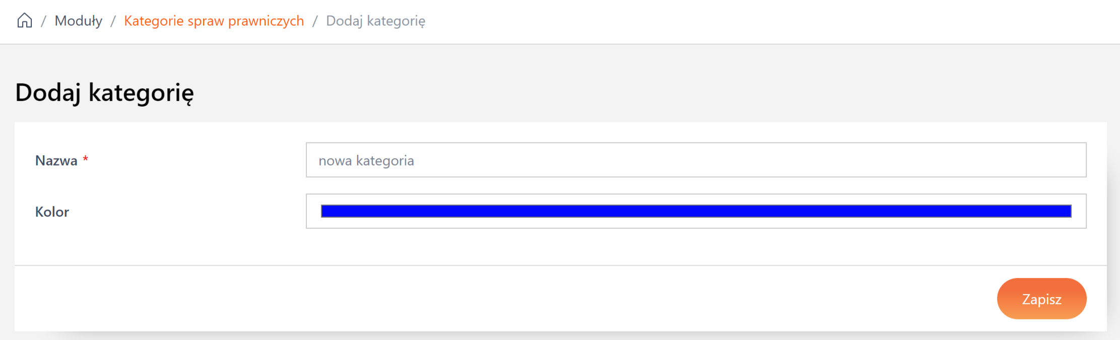This screenshot has width=1120, height=340.
Task: Open the Moduły breadcrumb item
Action: (78, 21)
